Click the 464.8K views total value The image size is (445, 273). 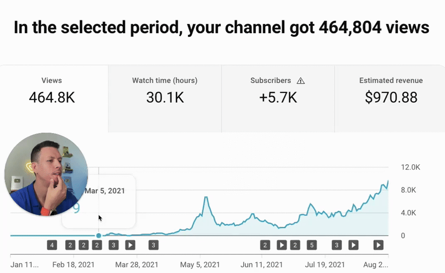pyautogui.click(x=52, y=98)
